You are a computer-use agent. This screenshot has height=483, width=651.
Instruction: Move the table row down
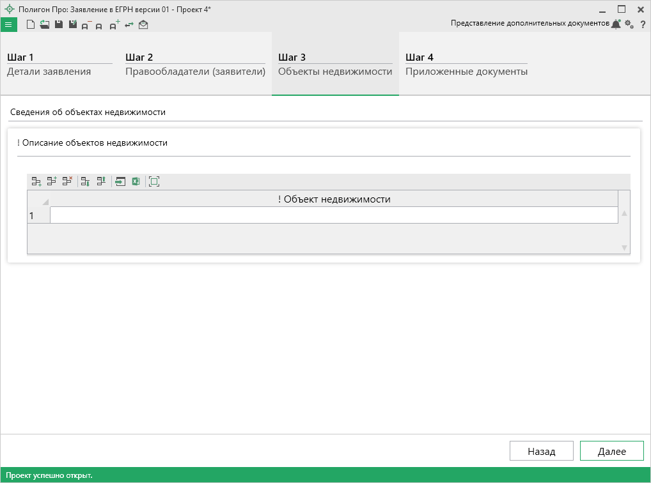click(x=85, y=181)
